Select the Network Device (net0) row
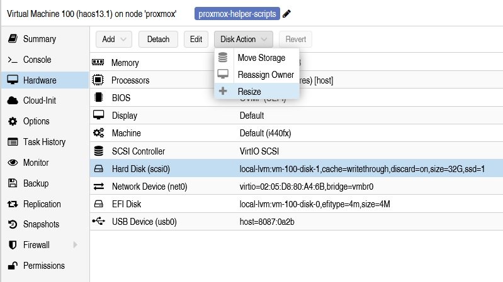503x282 pixels. point(149,187)
